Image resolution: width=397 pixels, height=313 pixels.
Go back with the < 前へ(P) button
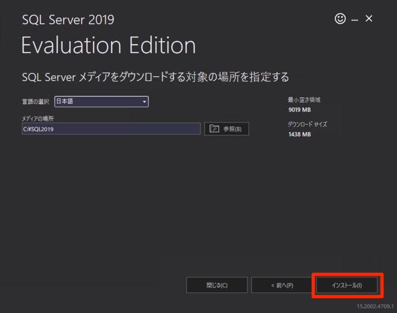coord(282,285)
